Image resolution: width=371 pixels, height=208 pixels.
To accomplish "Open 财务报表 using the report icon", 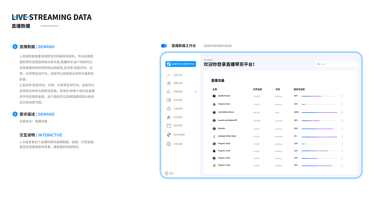I will point(169,100).
